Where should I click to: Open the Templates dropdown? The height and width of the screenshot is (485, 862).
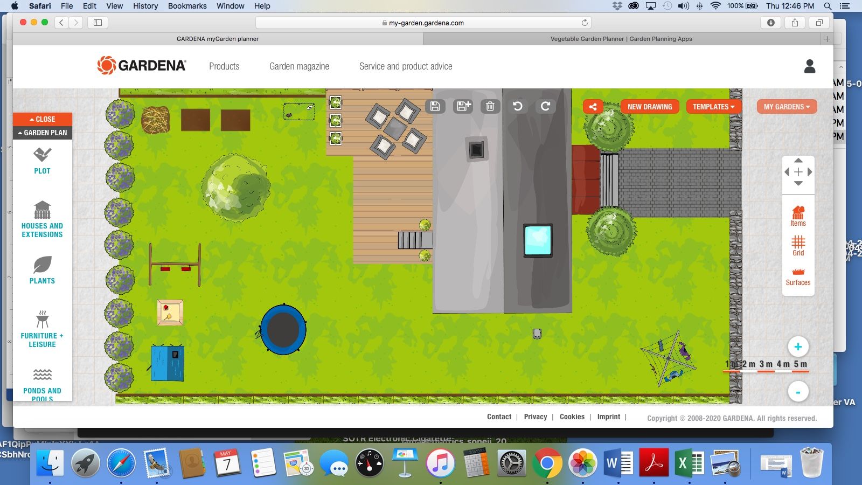(713, 107)
